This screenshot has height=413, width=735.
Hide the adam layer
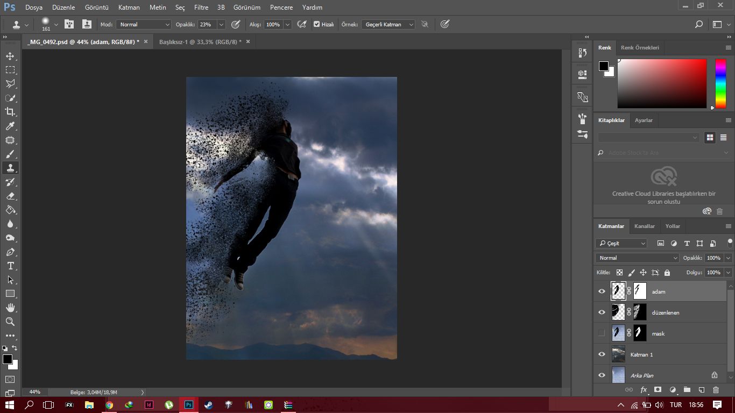(x=602, y=291)
